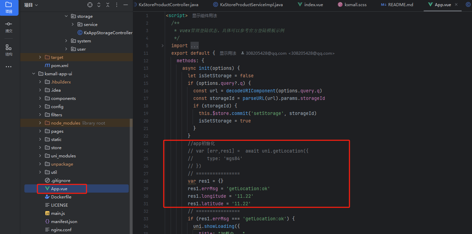Click the Select Opened File crosshair icon
The width and height of the screenshot is (472, 234).
point(90,5)
